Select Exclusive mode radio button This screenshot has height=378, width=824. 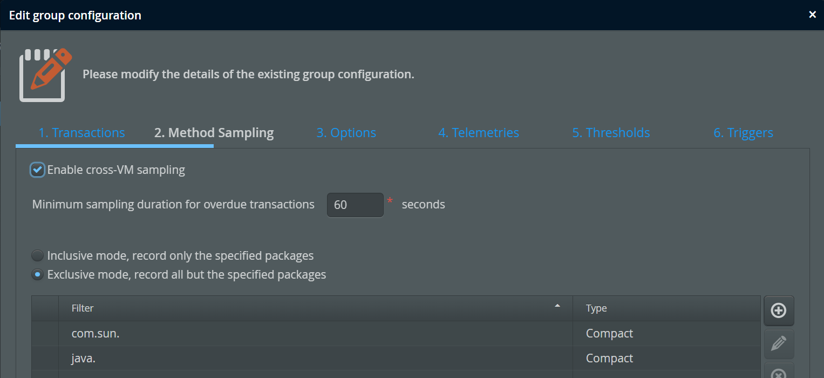(x=37, y=275)
